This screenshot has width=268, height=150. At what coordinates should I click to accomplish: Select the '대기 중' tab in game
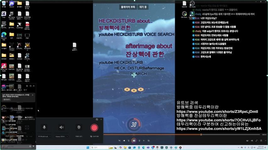pyautogui.click(x=143, y=7)
